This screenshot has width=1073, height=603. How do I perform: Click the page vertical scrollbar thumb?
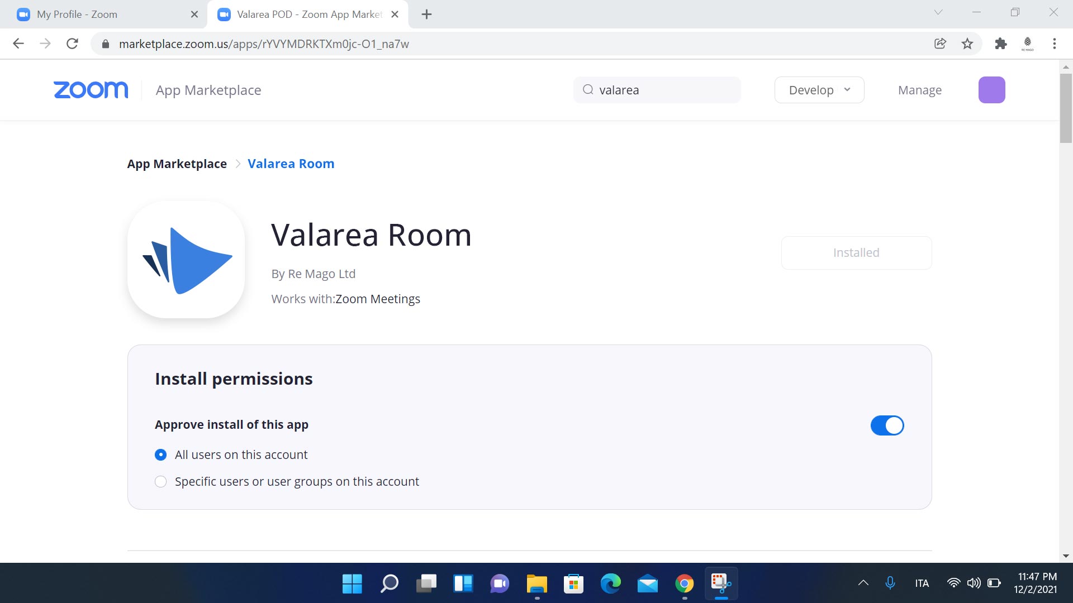[x=1066, y=108]
